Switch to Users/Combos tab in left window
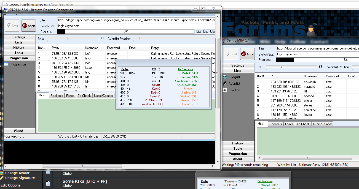The width and height of the screenshot is (359, 189). (104, 96)
